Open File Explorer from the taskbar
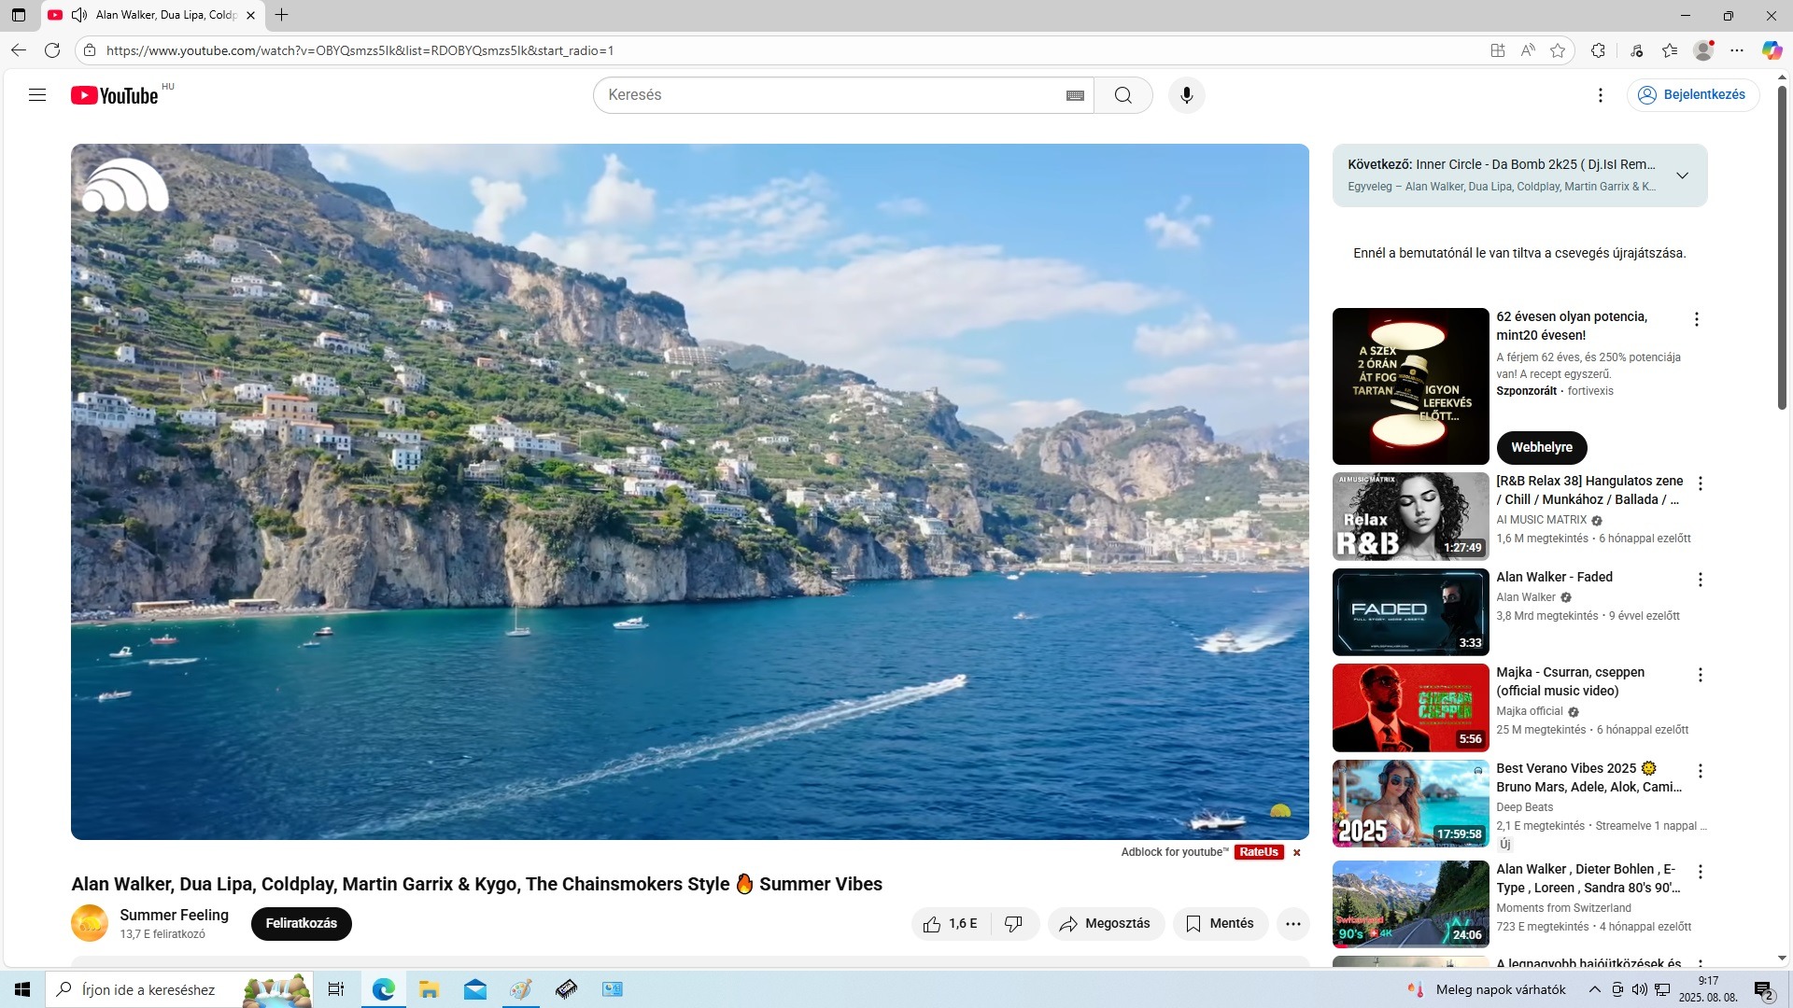 coord(429,989)
